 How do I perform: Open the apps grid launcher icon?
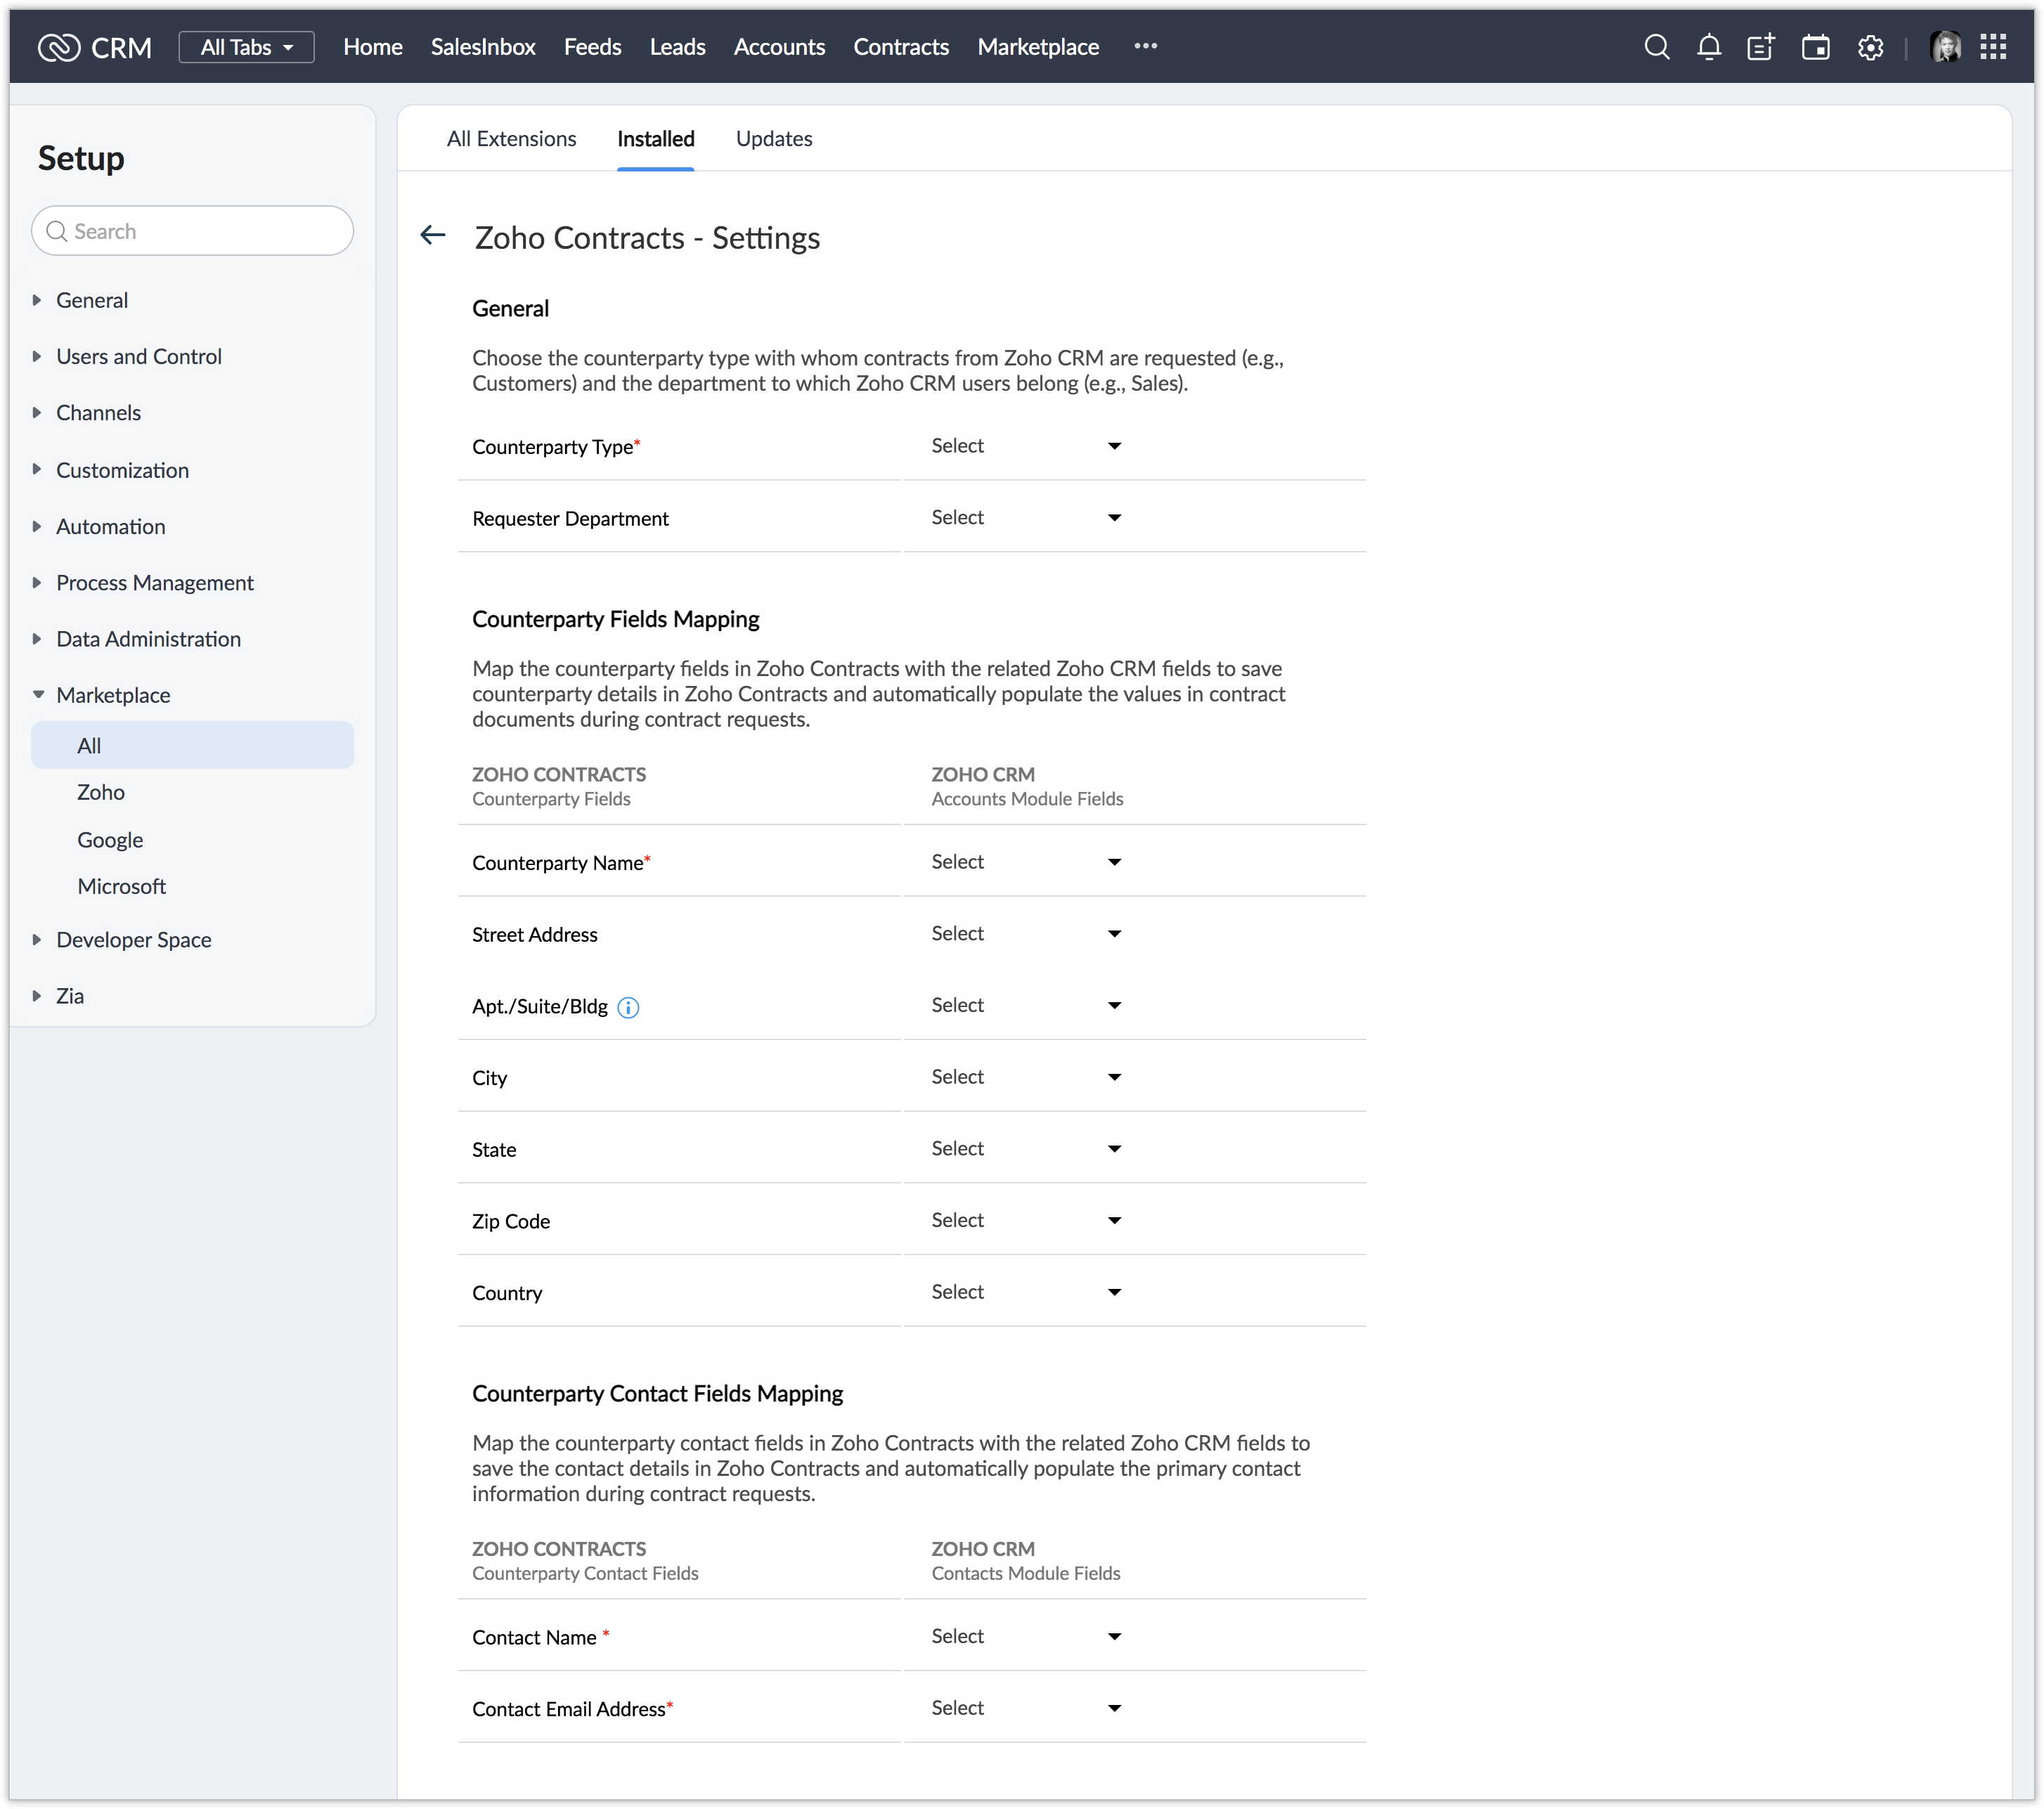pyautogui.click(x=1993, y=47)
